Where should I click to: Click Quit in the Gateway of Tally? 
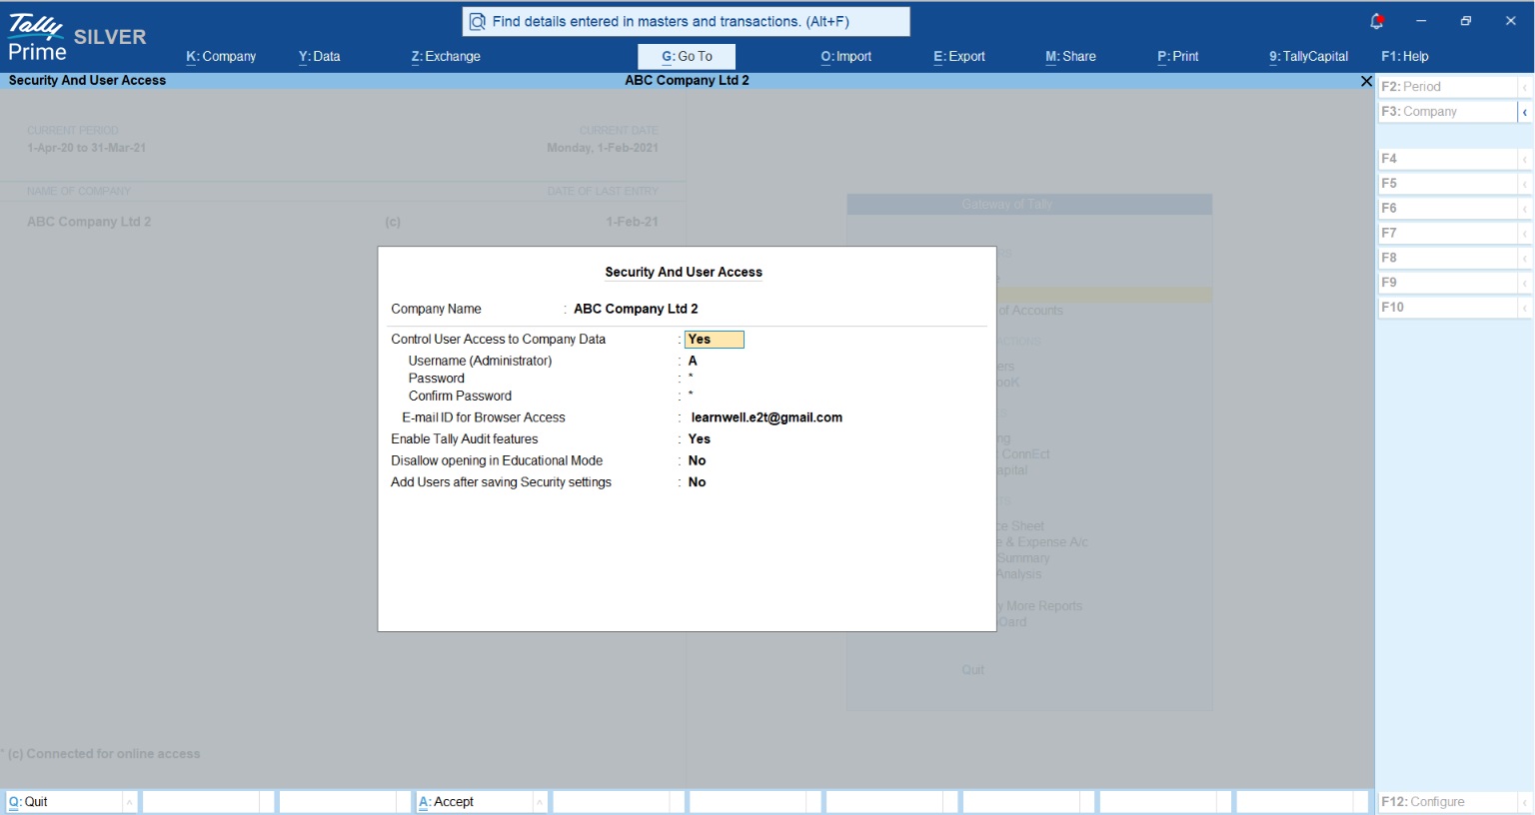tap(973, 670)
